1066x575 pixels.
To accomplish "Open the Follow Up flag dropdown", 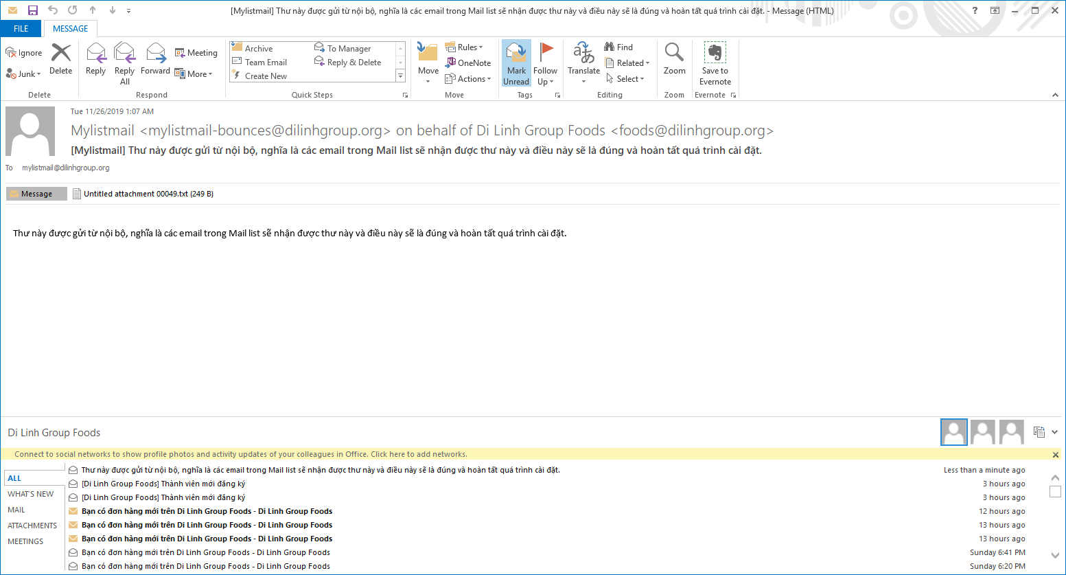I will point(545,63).
